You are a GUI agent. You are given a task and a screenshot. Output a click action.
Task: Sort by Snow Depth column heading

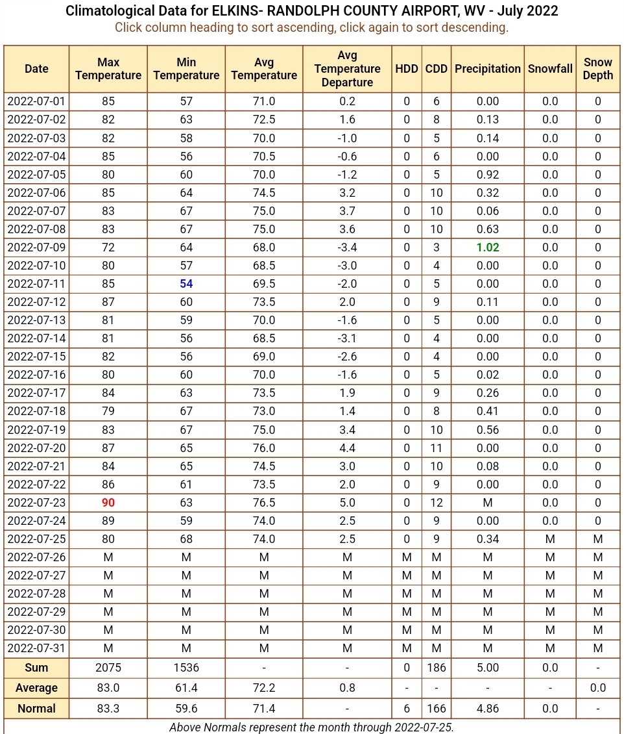598,69
